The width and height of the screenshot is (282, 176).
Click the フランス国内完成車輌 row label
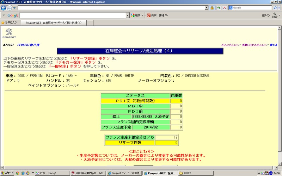click(135, 122)
